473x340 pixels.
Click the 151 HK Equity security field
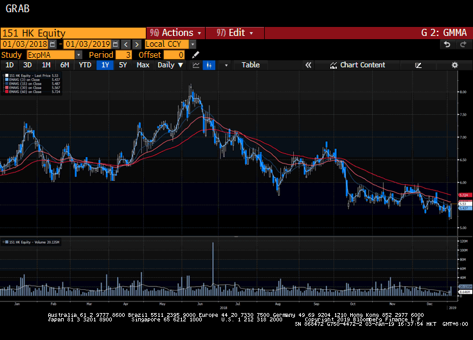click(x=73, y=33)
